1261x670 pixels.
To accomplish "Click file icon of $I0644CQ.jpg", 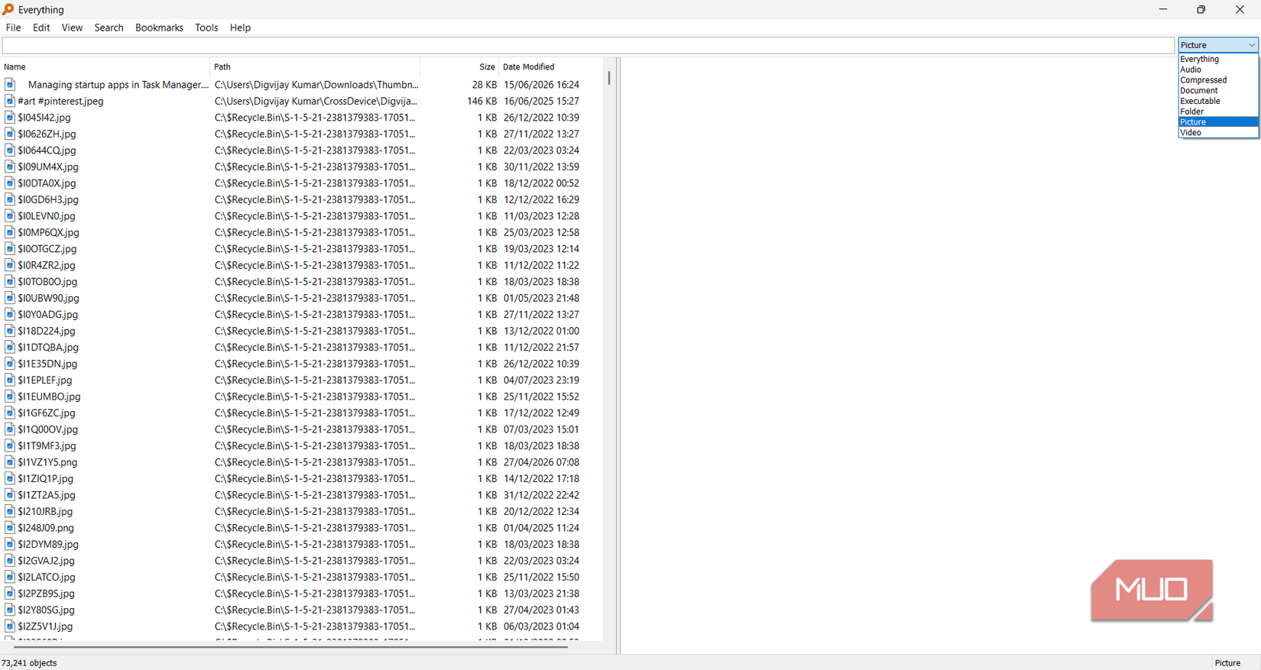I will tap(10, 151).
